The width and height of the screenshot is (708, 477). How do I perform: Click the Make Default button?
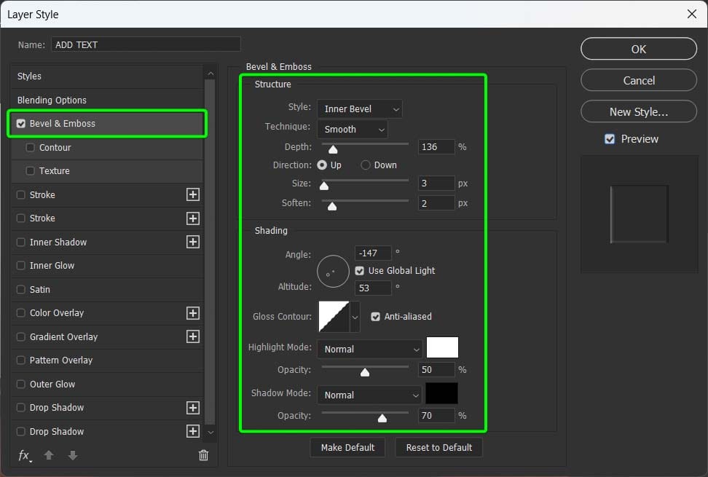[347, 447]
